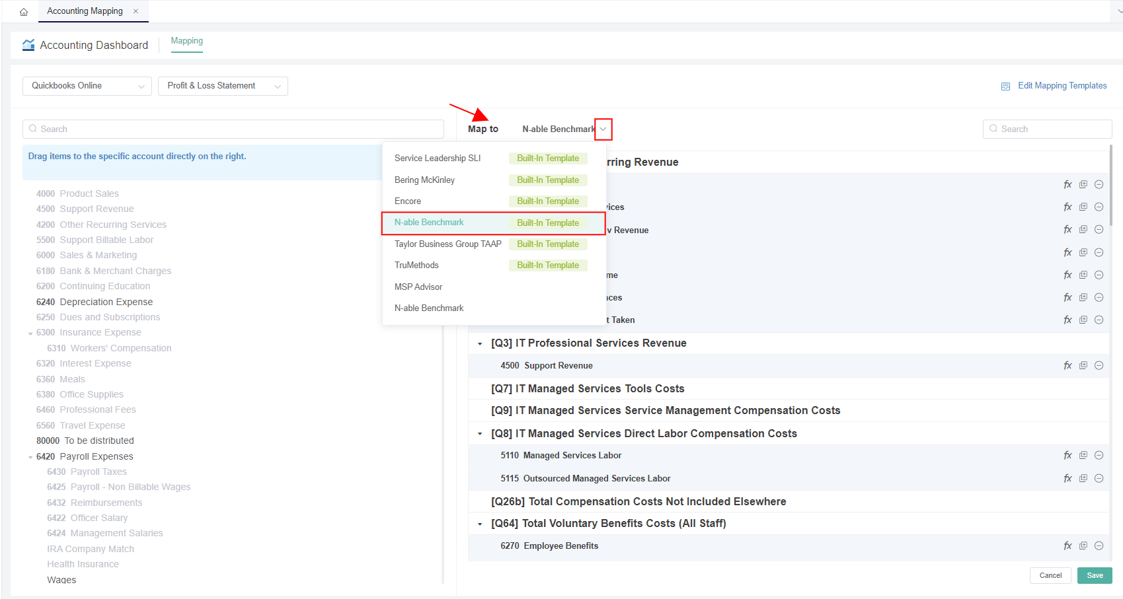1123x599 pixels.
Task: Click the fx formula icon for Support Revenue
Action: (x=1067, y=365)
